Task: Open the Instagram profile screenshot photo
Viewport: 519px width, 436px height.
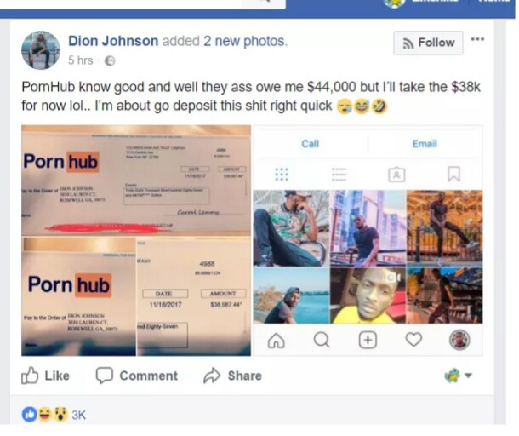Action: (x=368, y=240)
